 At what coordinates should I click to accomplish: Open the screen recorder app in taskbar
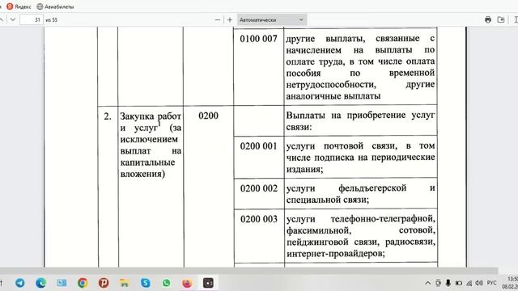pos(208,283)
